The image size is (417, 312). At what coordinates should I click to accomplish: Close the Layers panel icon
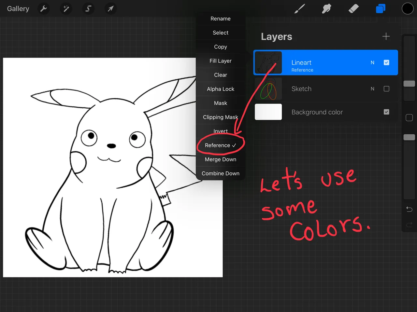tap(381, 9)
